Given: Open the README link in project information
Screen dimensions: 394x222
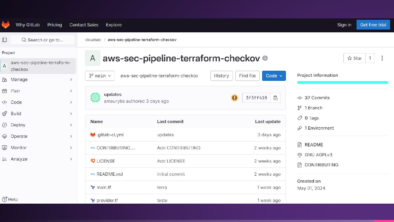Looking at the screenshot, I should (314, 145).
